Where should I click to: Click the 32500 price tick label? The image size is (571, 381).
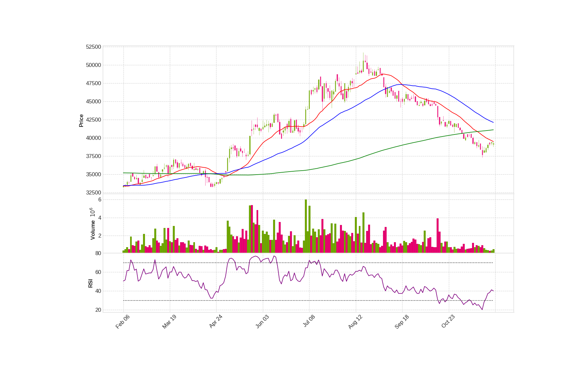(x=94, y=193)
